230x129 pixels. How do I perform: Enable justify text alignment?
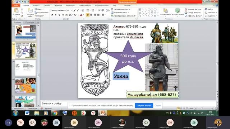pyautogui.click(x=98, y=15)
